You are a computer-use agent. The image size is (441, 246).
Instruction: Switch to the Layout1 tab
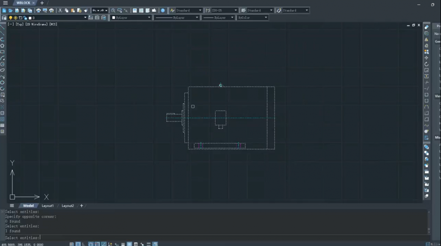(47, 206)
